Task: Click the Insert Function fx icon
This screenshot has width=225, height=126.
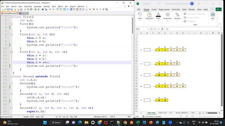Action: 162,29
